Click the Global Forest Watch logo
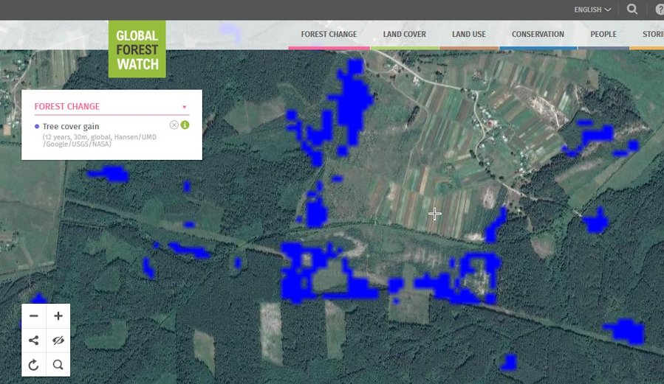The width and height of the screenshot is (664, 384). click(137, 49)
